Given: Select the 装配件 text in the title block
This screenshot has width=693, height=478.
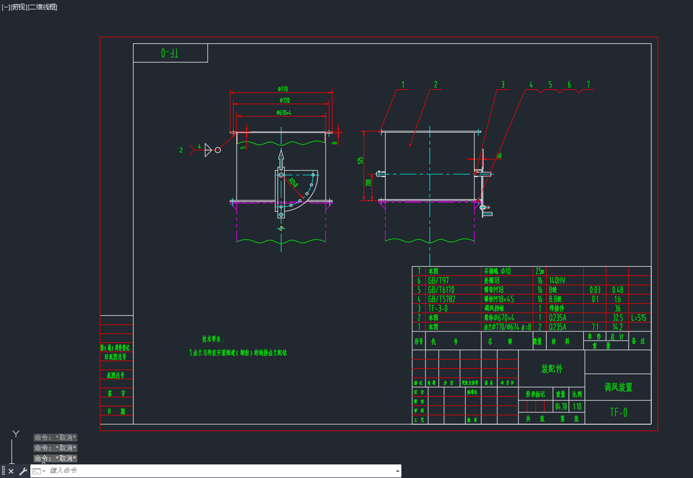Looking at the screenshot, I should click(551, 368).
